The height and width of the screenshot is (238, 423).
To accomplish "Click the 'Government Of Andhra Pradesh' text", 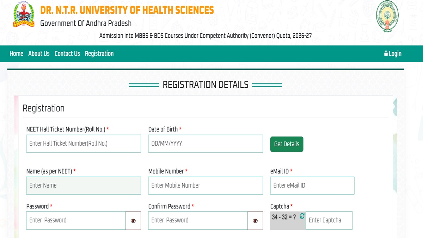I will [x=86, y=23].
